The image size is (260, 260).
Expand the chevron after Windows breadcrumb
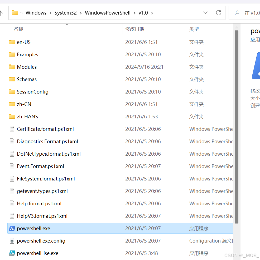pyautogui.click(x=50, y=13)
